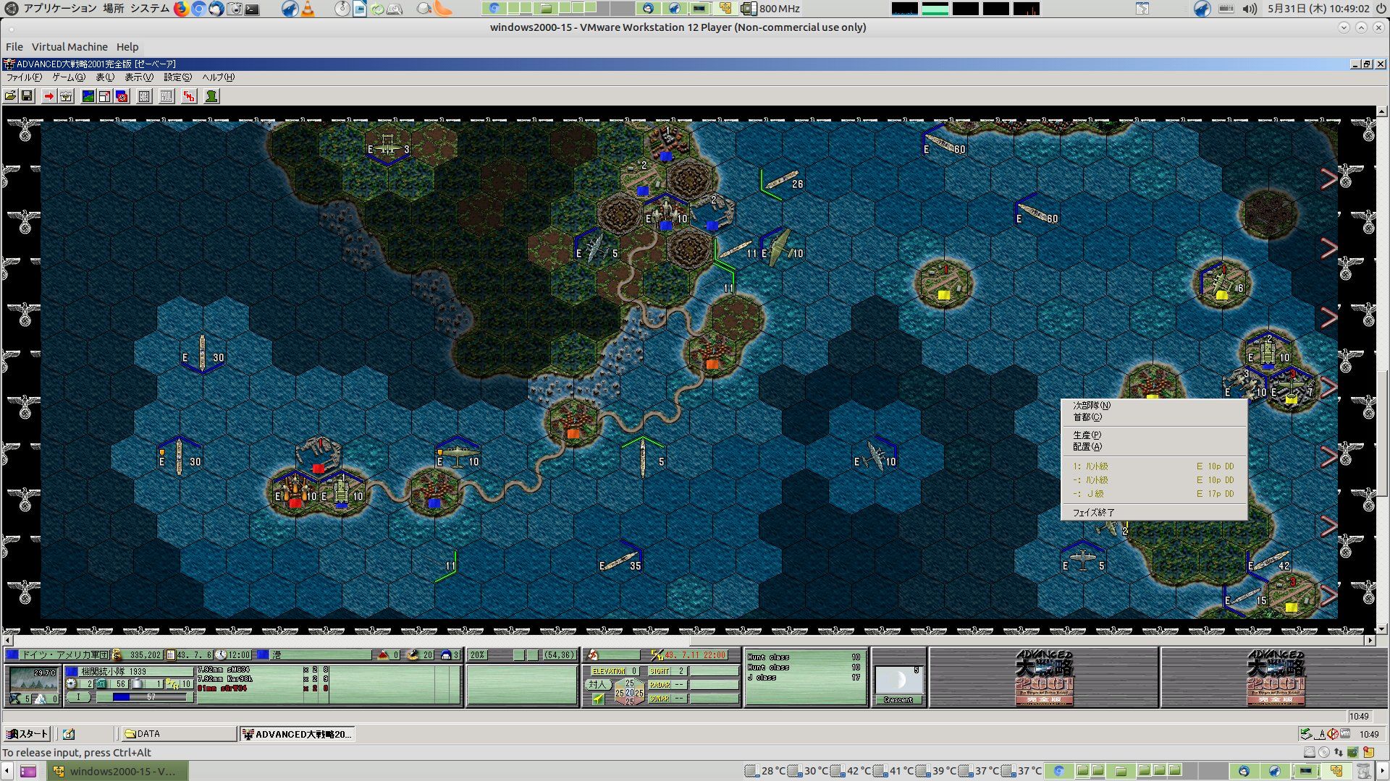Viewport: 1390px width, 781px height.
Task: Click the 81mm sGrW34 weapon row
Action: [x=264, y=688]
